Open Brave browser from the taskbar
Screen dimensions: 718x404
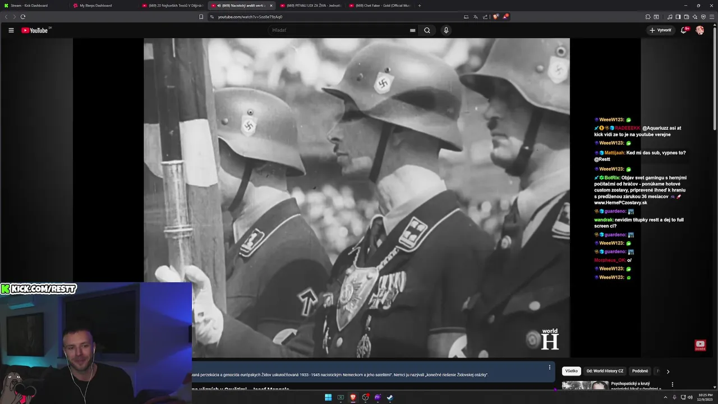click(x=353, y=397)
